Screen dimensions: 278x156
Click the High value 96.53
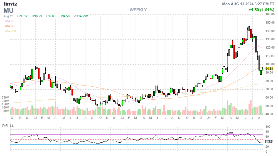[36, 16]
